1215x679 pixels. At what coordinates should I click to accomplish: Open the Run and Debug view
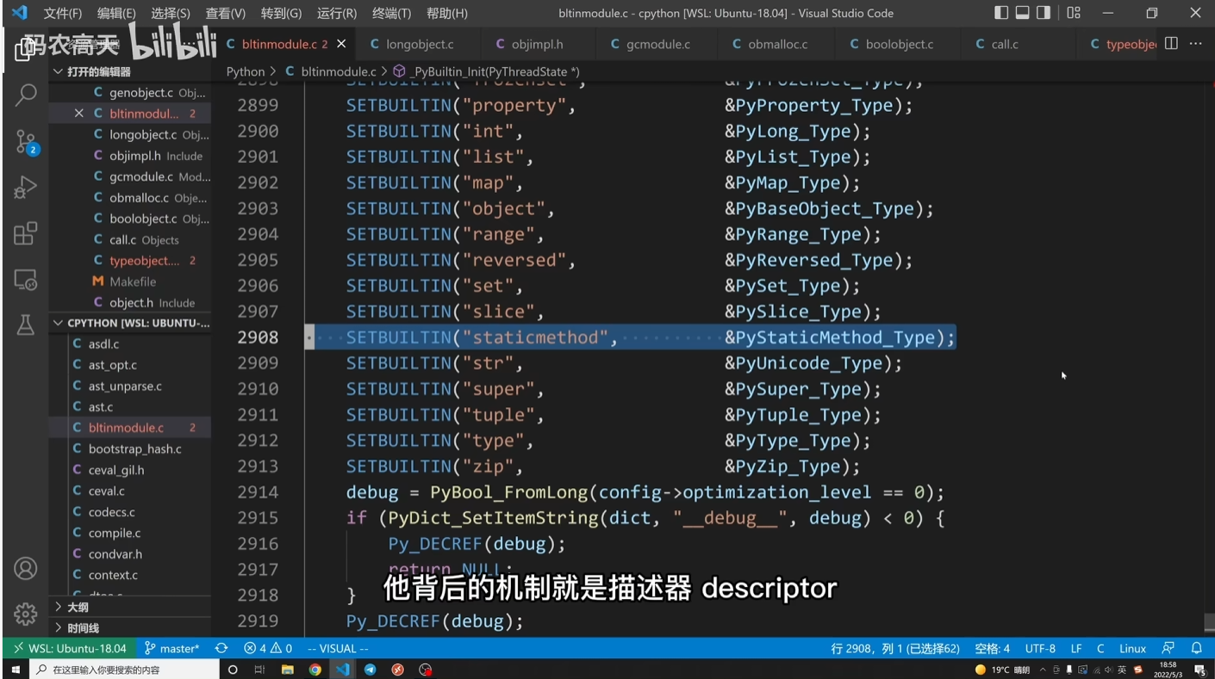[x=25, y=187]
